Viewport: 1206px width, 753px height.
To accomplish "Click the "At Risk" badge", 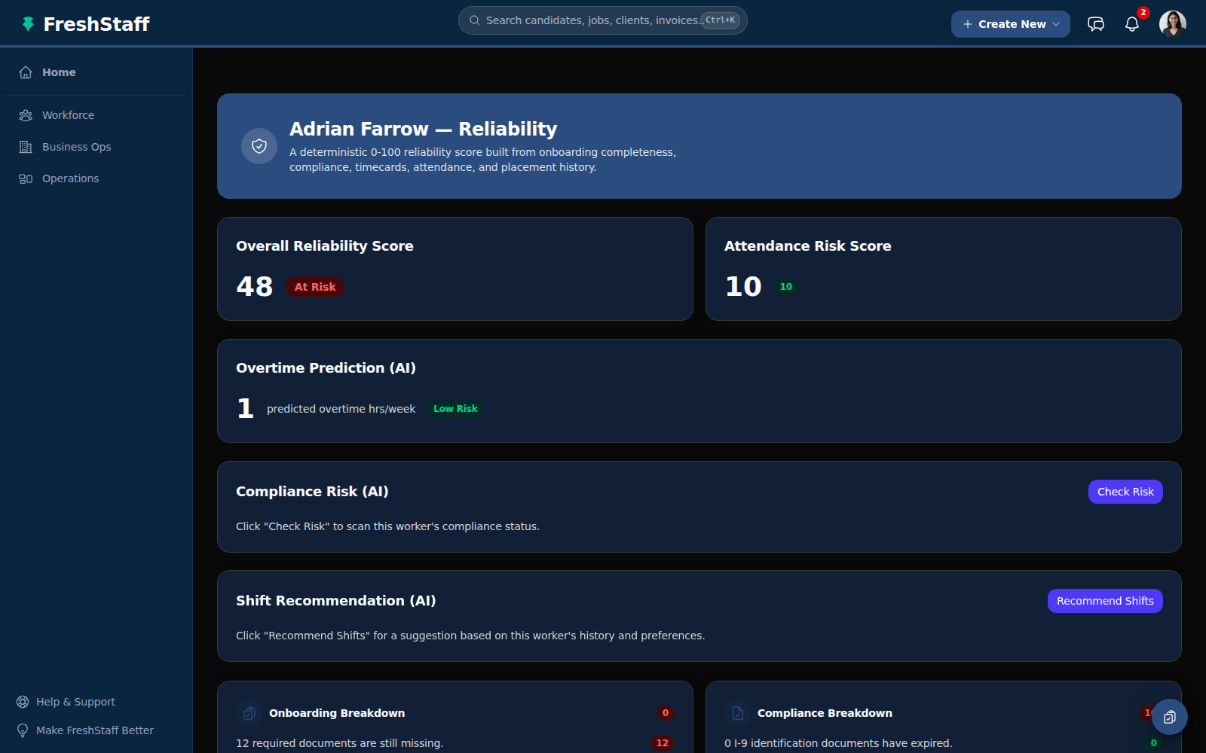I will [x=315, y=287].
